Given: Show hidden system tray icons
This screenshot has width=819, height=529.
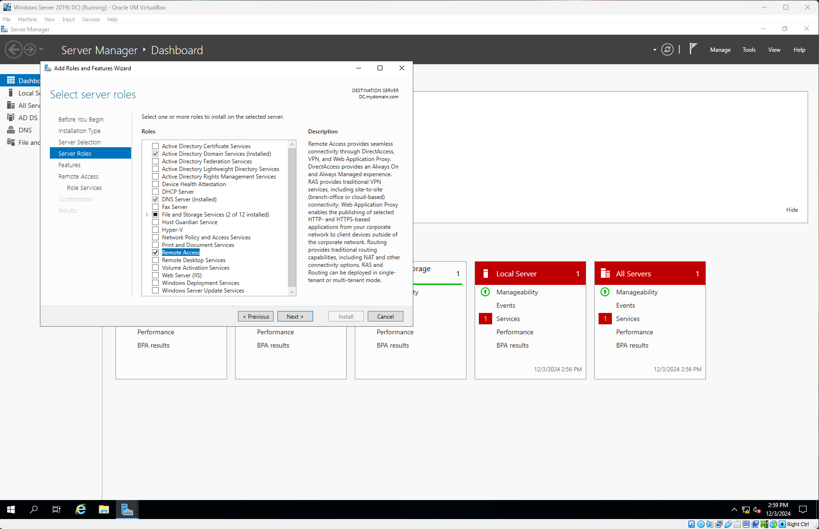Looking at the screenshot, I should (x=734, y=510).
